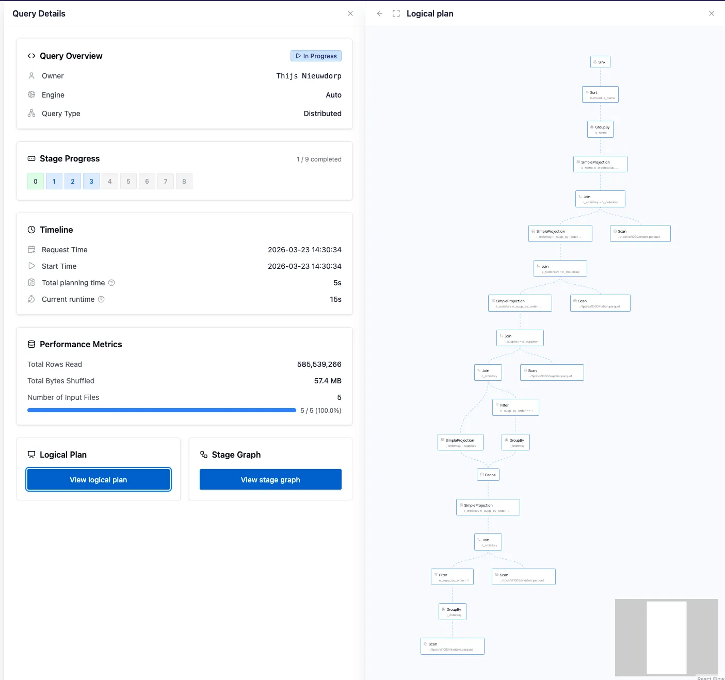Viewport: 725px width, 680px height.
Task: Click the monitor icon beside Logical Plan
Action: pos(31,455)
